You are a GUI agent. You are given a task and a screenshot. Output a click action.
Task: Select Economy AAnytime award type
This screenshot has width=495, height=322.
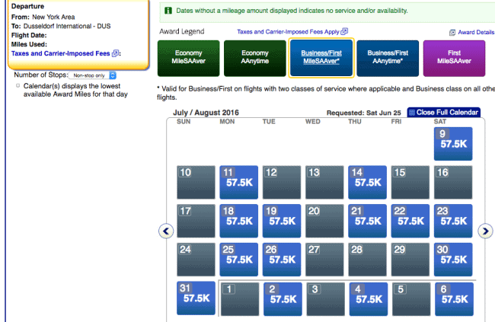[x=255, y=58]
